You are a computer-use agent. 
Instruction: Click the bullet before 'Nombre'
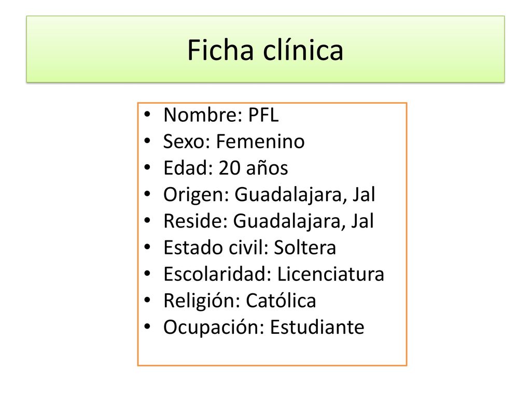pyautogui.click(x=147, y=114)
